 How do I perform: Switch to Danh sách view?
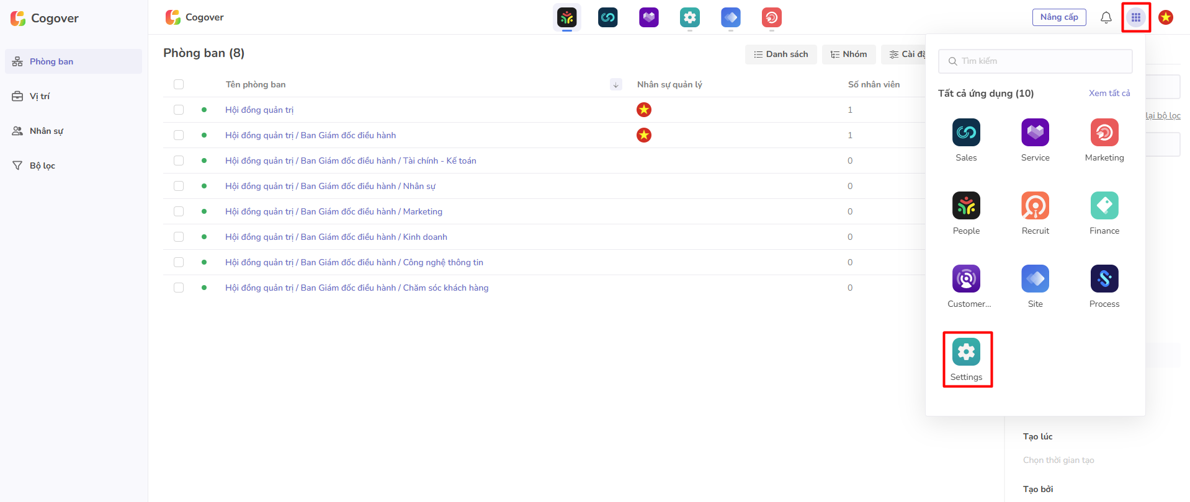(781, 55)
